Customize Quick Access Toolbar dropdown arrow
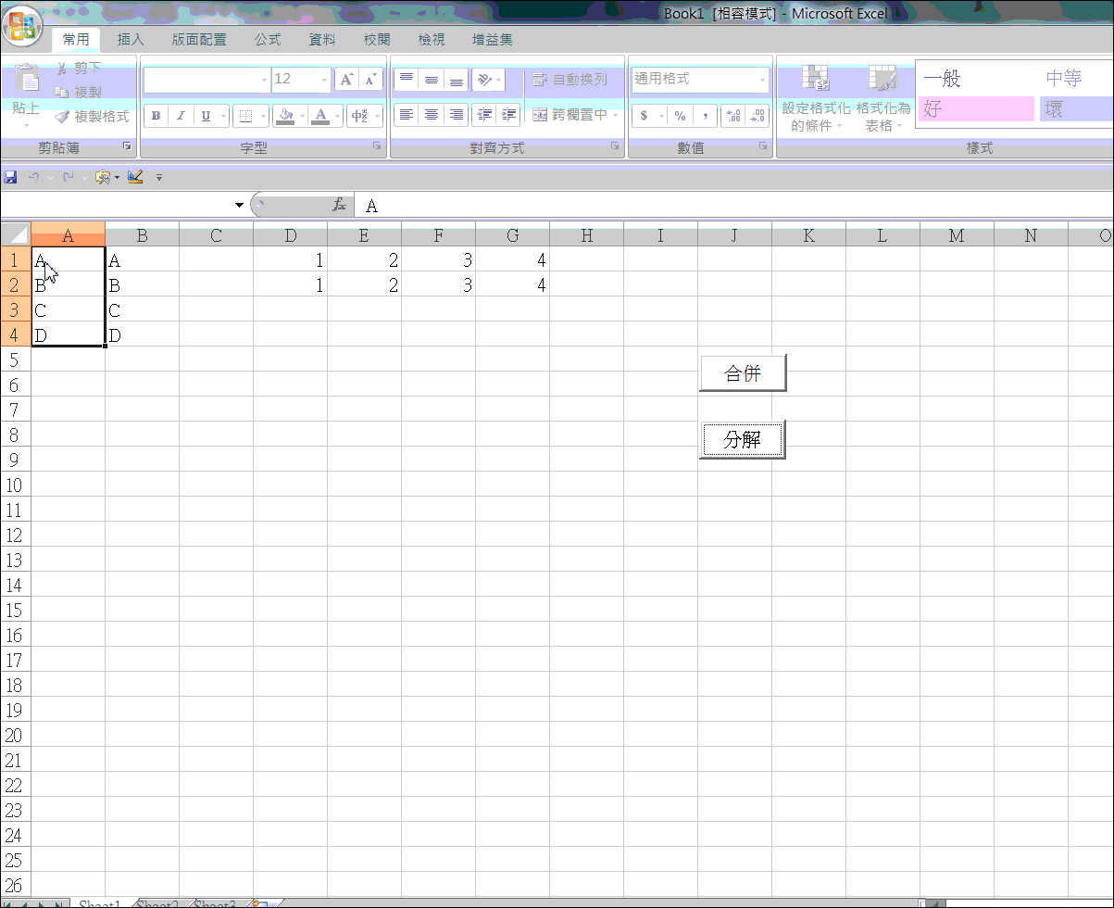1114x908 pixels. tap(158, 176)
